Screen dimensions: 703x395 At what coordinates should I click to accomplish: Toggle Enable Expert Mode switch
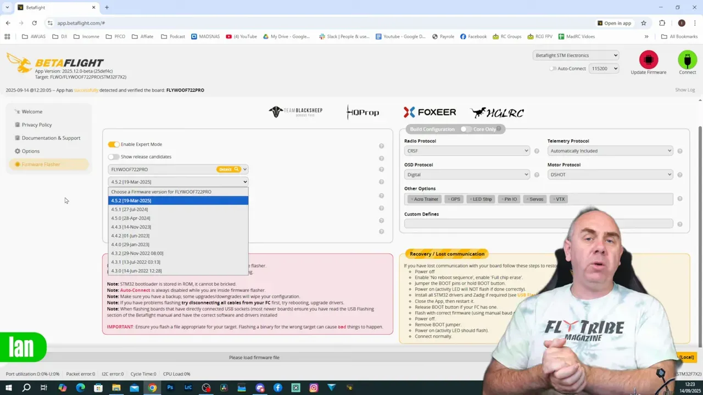coord(114,144)
